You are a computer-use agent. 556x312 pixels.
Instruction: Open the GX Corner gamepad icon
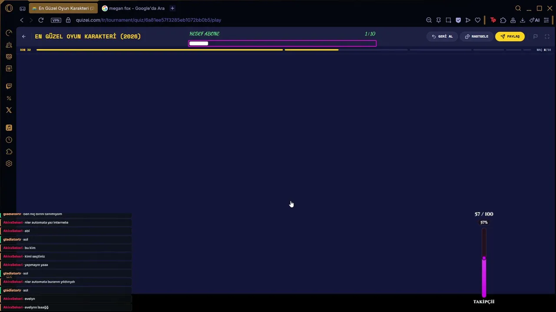tap(23, 8)
